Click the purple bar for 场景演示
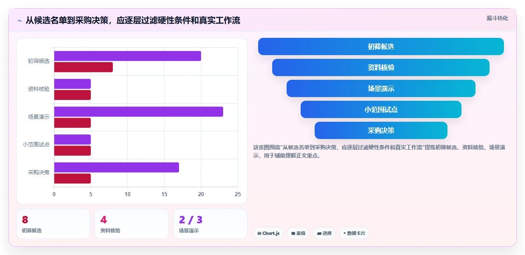The height and width of the screenshot is (255, 525). click(139, 111)
